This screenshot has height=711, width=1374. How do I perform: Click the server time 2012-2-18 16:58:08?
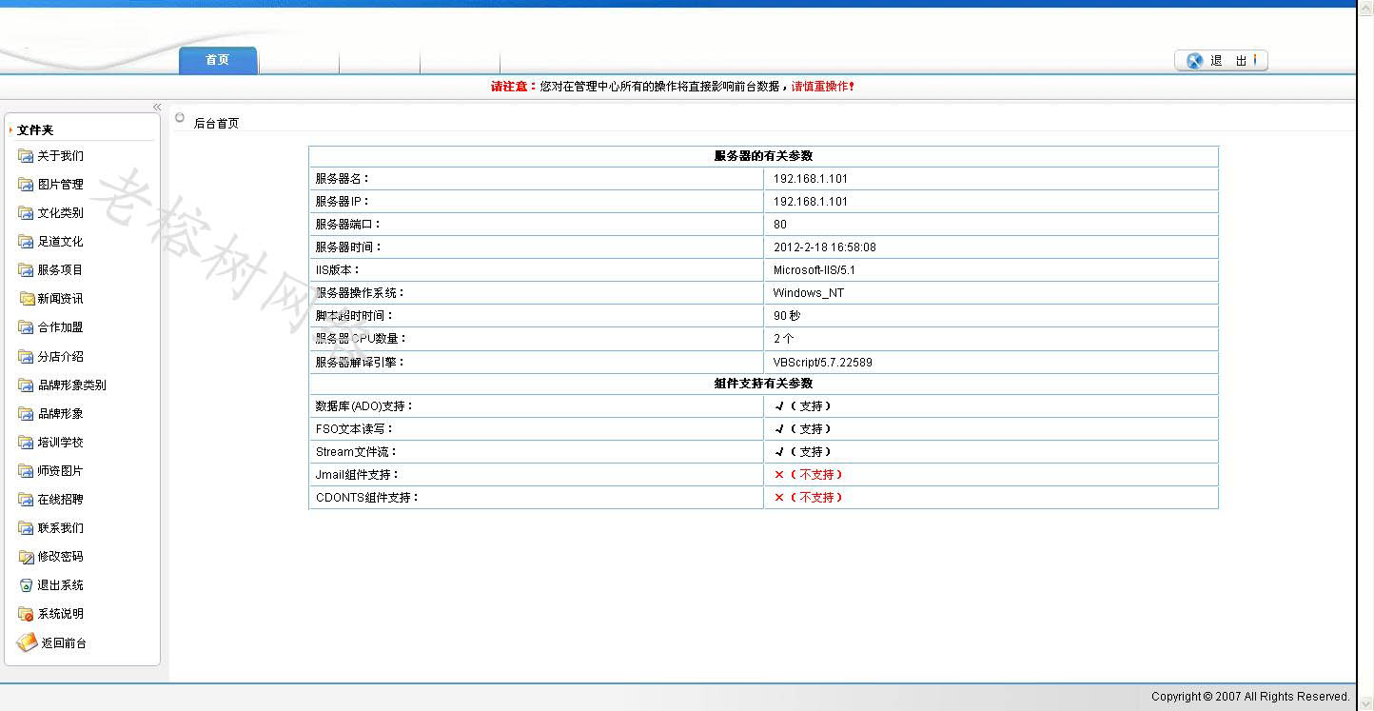pyautogui.click(x=825, y=247)
